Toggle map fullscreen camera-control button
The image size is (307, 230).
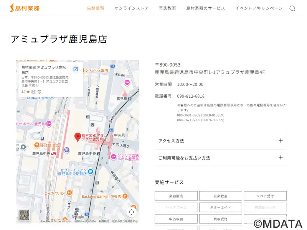coord(132,212)
